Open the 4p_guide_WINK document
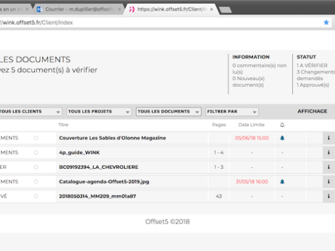Image resolution: width=335 pixels, height=251 pixels. (x=79, y=152)
